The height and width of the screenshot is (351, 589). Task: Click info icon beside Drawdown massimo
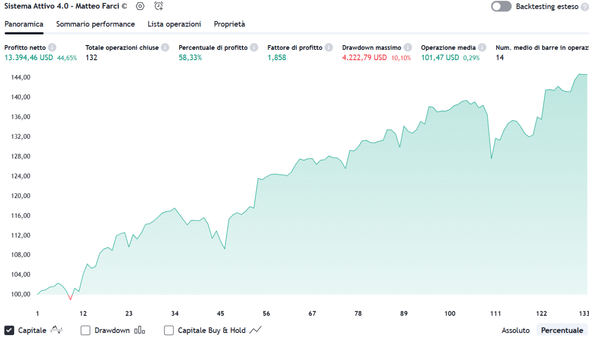[x=407, y=47]
